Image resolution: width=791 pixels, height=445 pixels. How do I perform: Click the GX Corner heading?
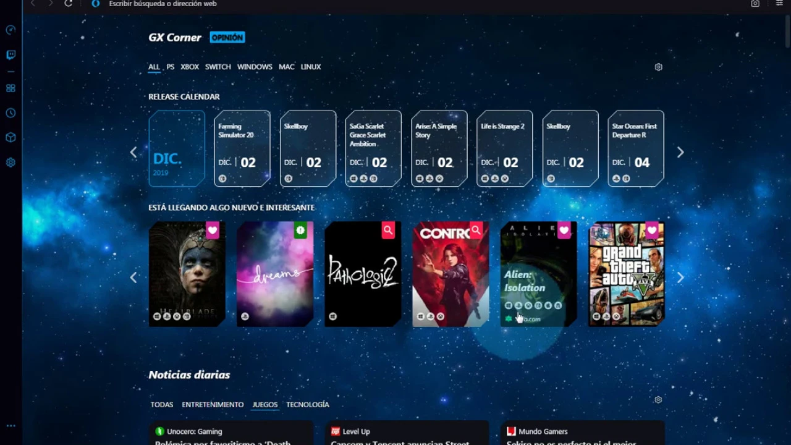[175, 37]
